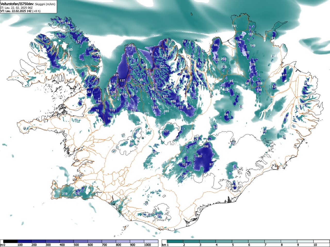This screenshot has height=247, width=330.
Task: Click the map value '140'
Action: click(140, 80)
